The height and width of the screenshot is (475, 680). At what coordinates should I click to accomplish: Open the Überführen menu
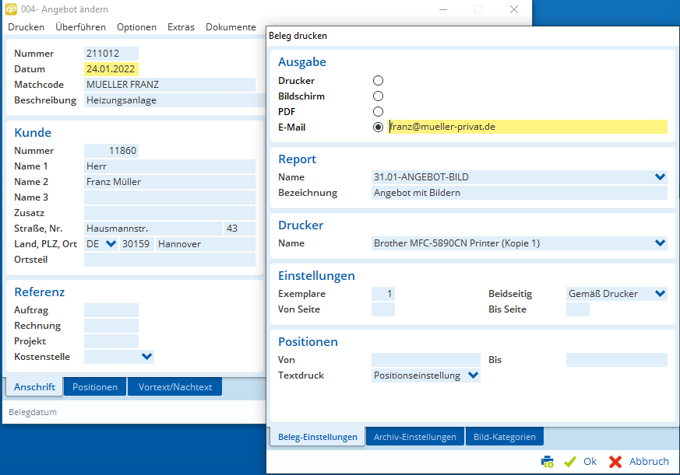click(80, 27)
